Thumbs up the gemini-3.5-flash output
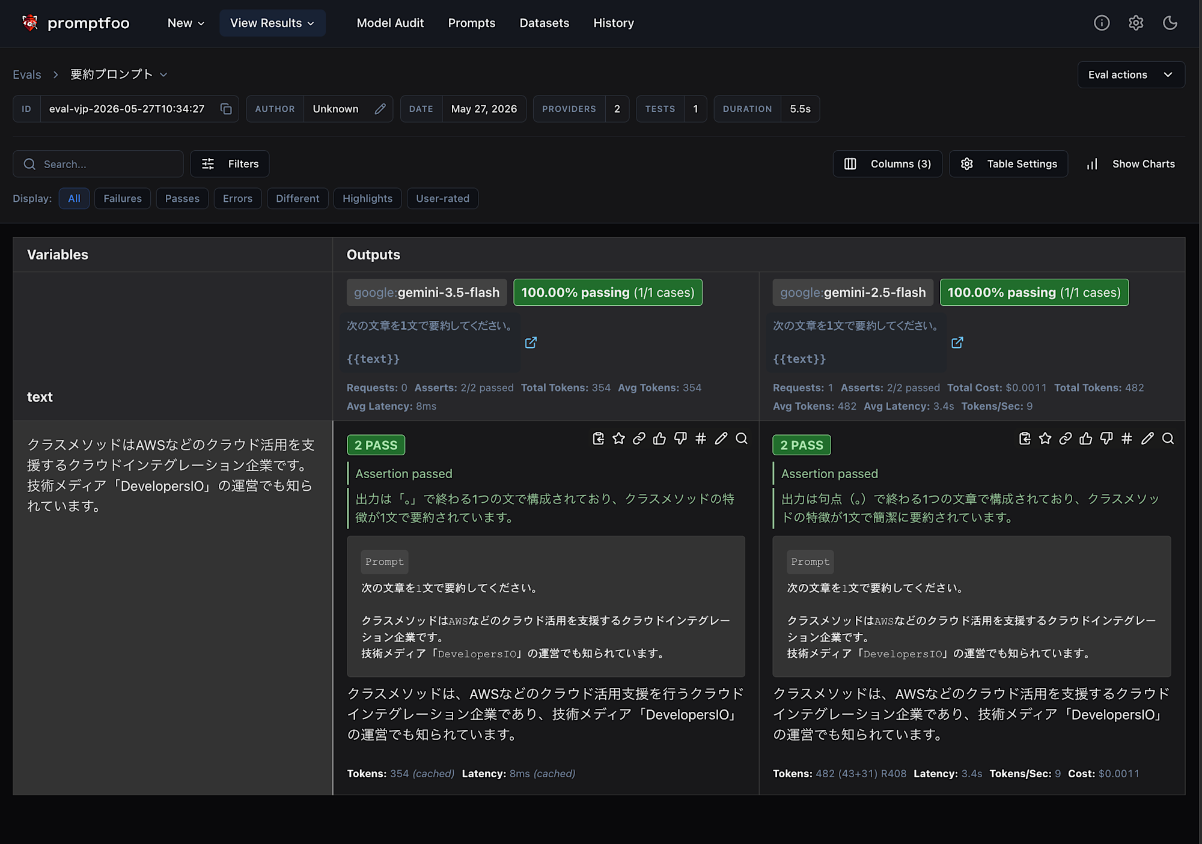1202x844 pixels. 659,439
